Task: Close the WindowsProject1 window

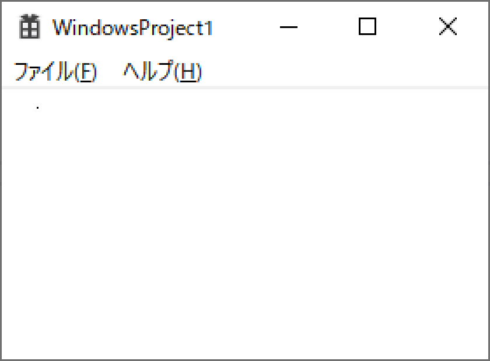Action: point(448,26)
